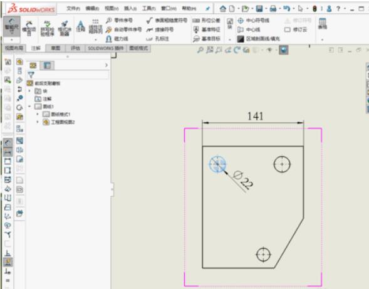369x289 pixels.
Task: Click the 孔标注 (Hole Callout) button
Action: tap(158, 39)
